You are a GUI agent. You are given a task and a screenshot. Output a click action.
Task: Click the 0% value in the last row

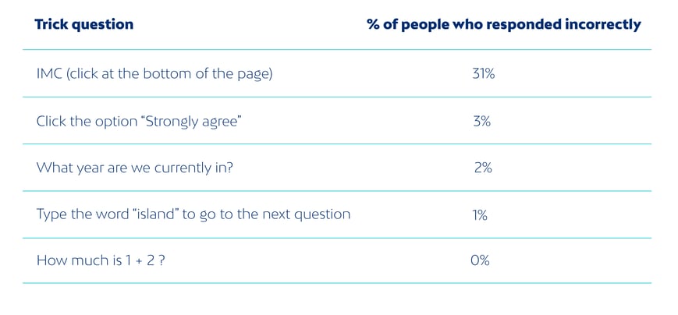(480, 260)
